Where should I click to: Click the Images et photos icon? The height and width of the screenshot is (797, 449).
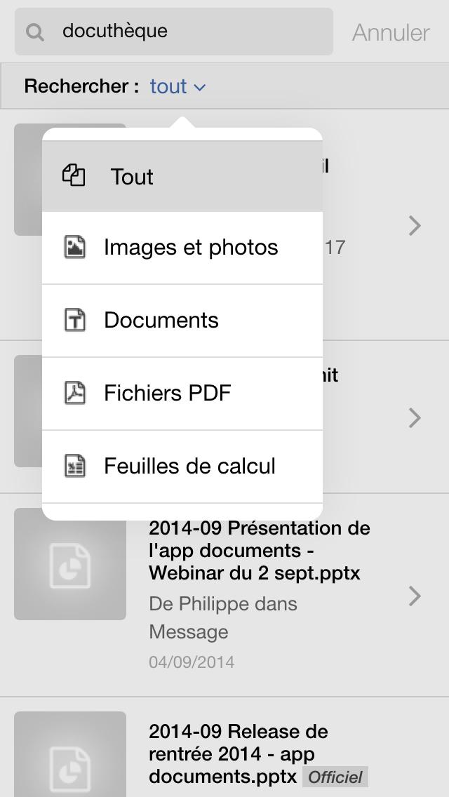coord(75,247)
